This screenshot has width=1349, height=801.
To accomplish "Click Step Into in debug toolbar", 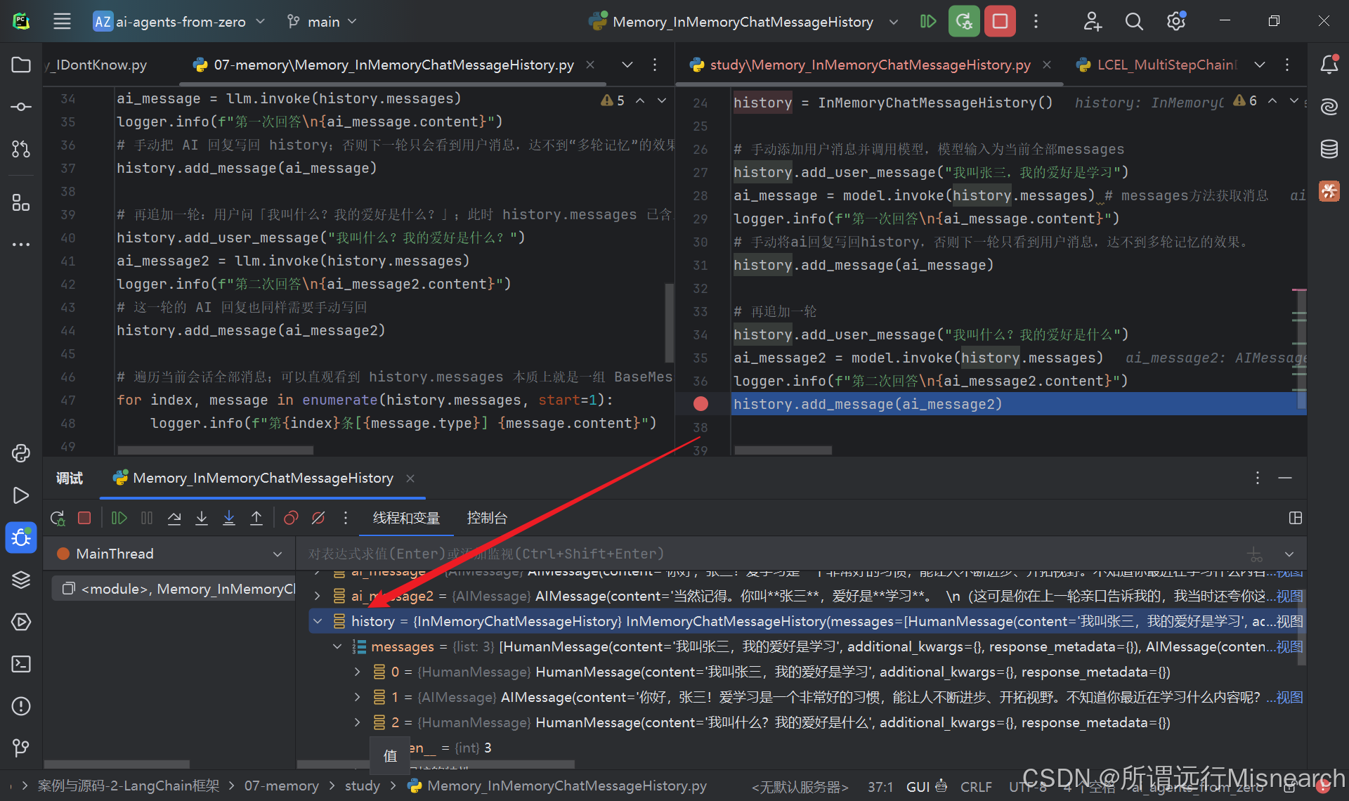I will pyautogui.click(x=202, y=518).
